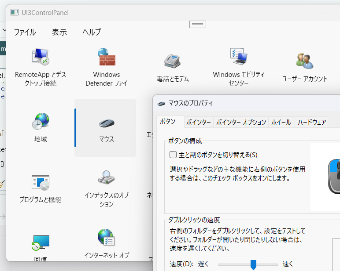Switch to the ポインター tab

(x=198, y=123)
